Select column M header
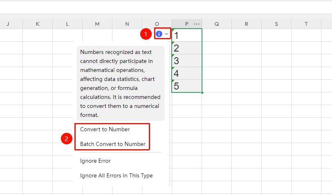332x195 pixels. [97, 24]
